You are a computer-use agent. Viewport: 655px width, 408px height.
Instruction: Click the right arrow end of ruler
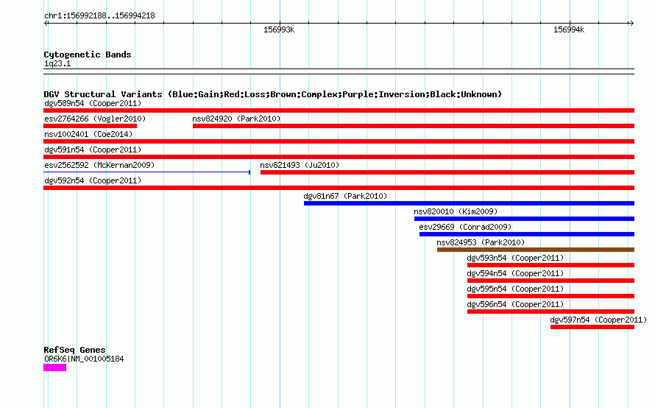(x=631, y=24)
